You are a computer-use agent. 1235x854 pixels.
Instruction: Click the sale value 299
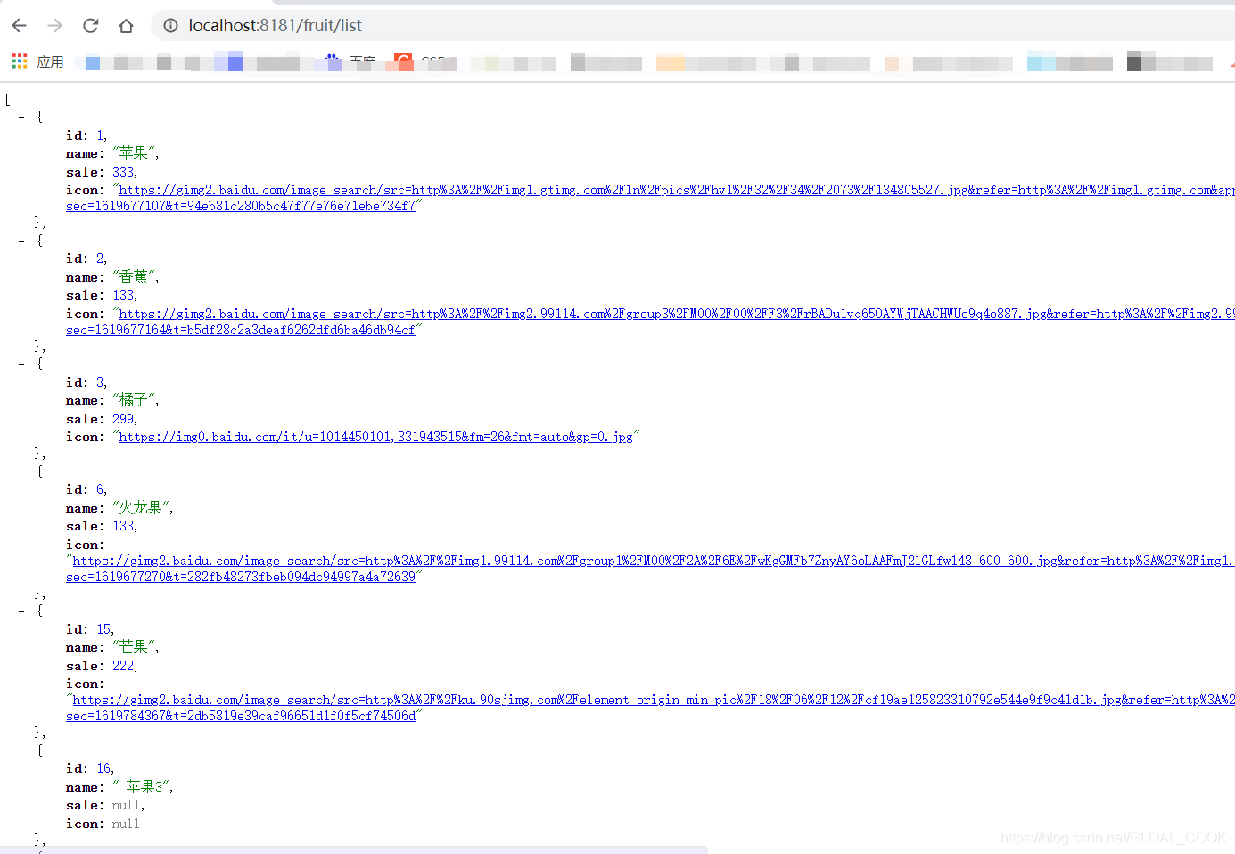pos(123,419)
